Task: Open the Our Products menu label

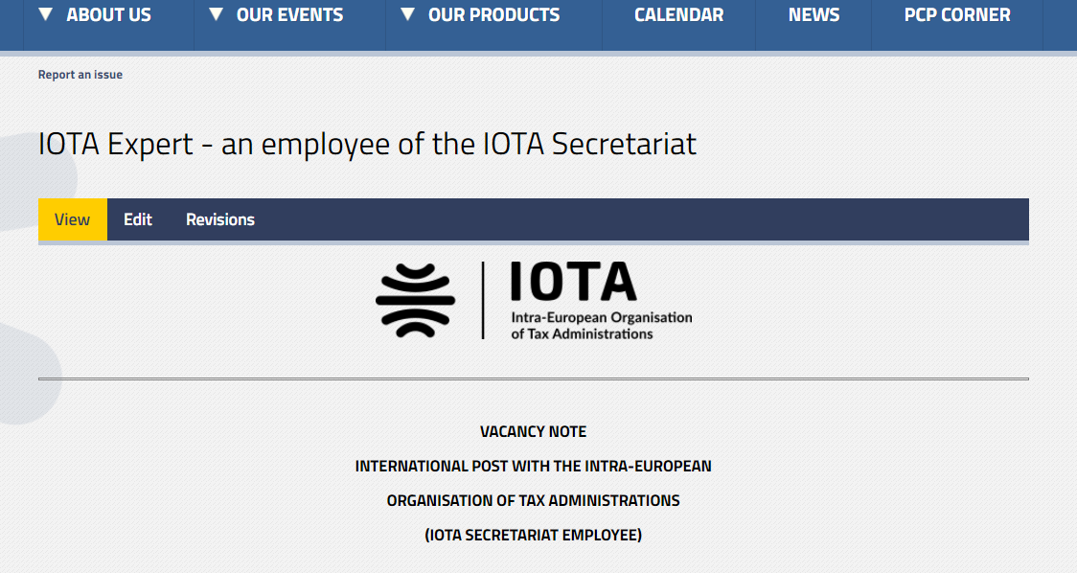Action: point(493,15)
